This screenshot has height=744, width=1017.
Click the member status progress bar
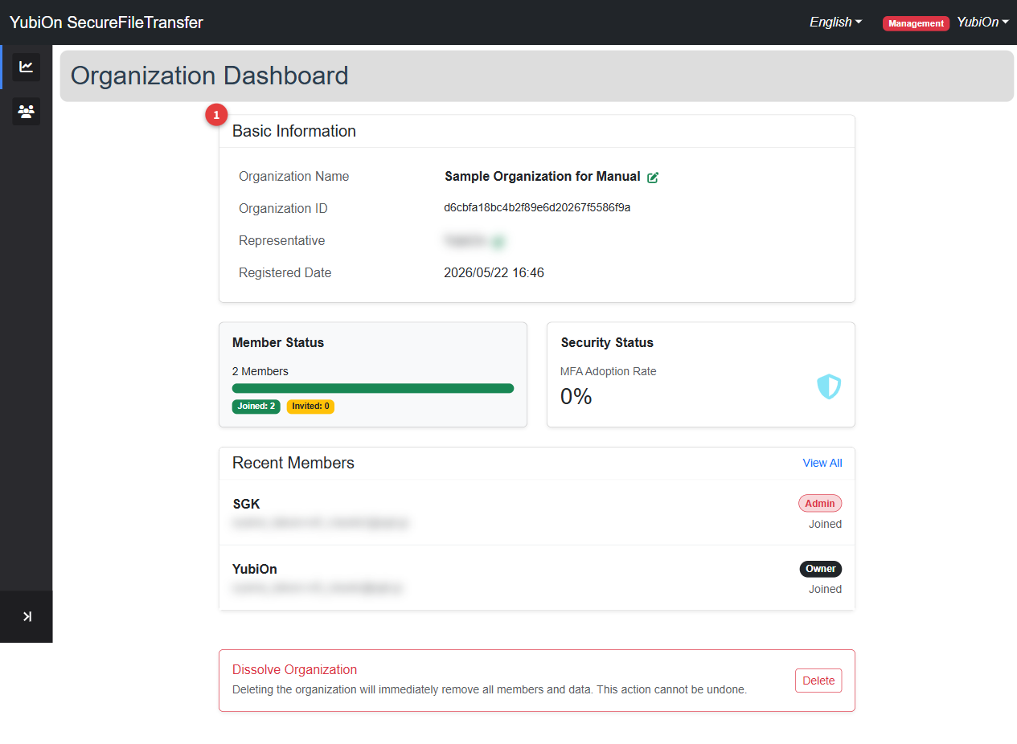click(x=373, y=388)
